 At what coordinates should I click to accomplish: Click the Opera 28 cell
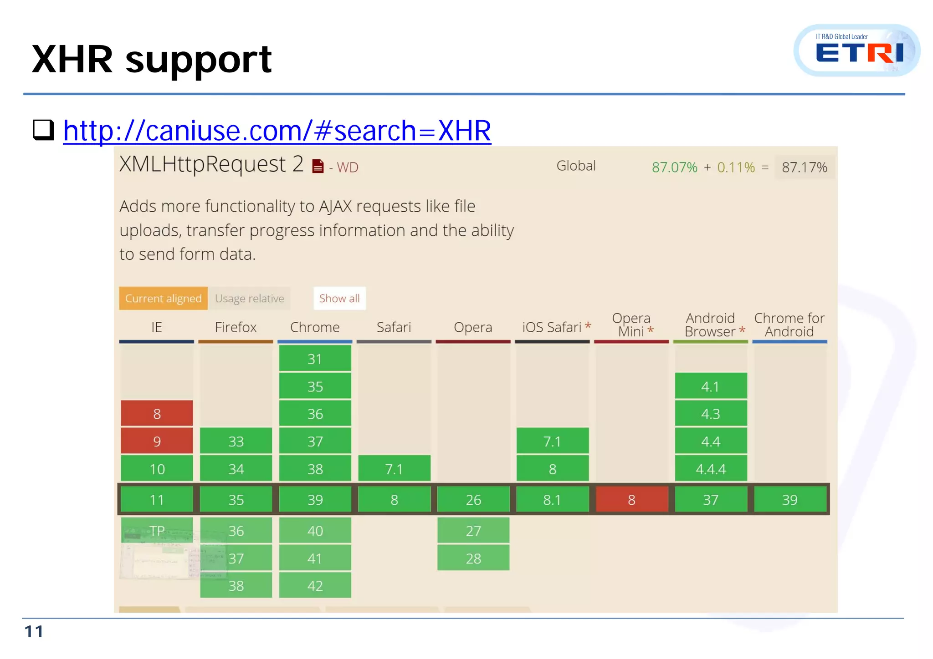pyautogui.click(x=473, y=558)
